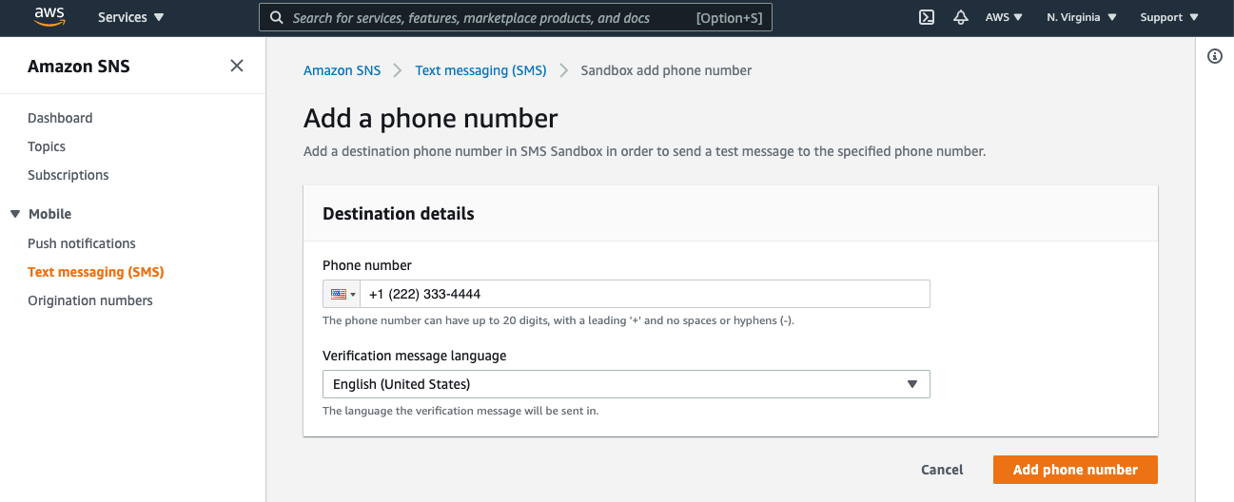Expand the Services menu

[x=131, y=17]
